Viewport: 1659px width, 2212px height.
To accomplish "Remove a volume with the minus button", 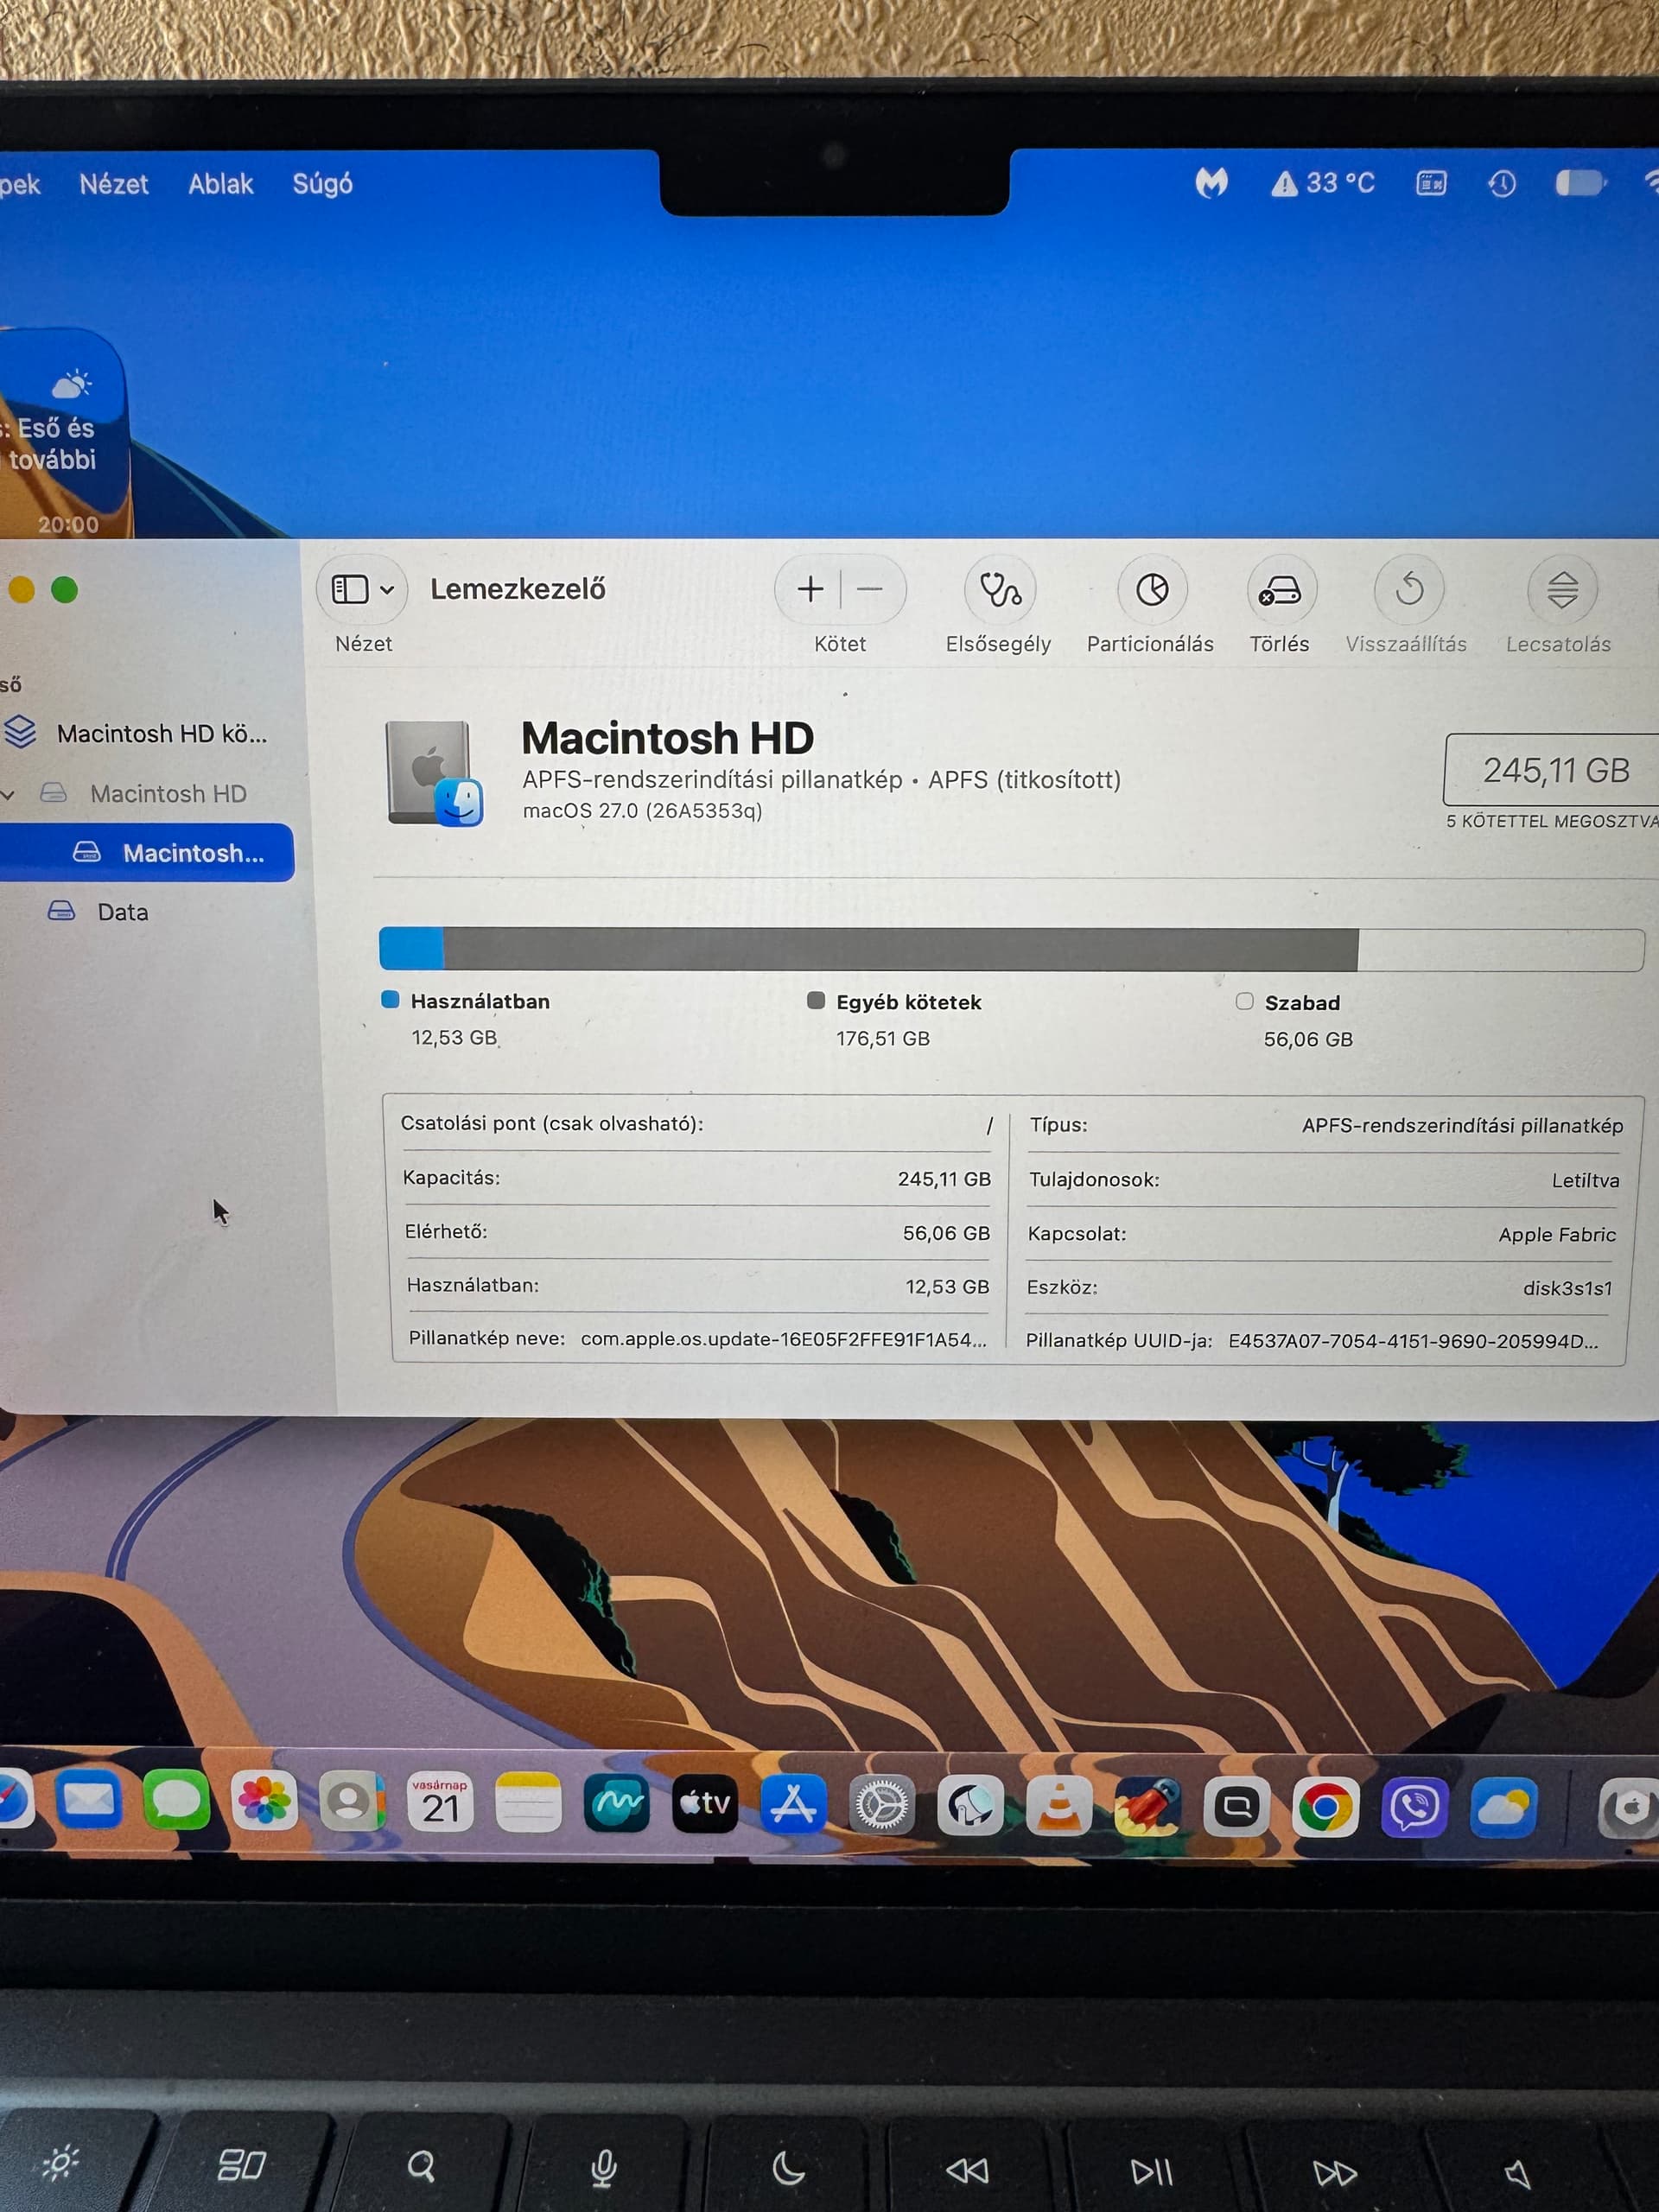I will click(870, 589).
